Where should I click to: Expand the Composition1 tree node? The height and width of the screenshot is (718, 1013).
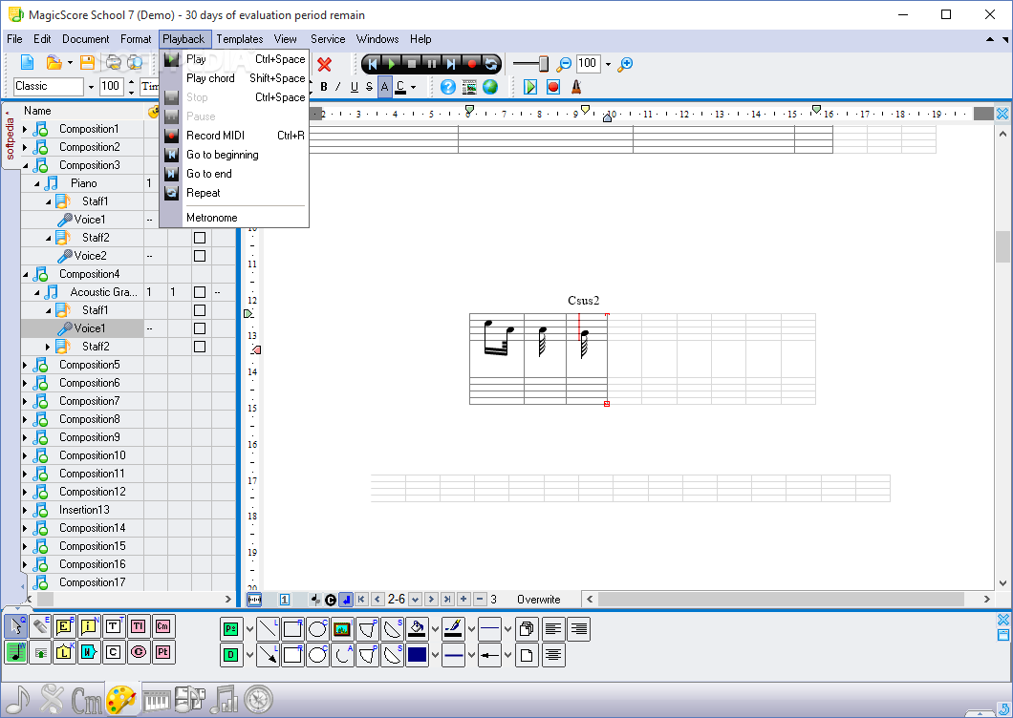(25, 129)
